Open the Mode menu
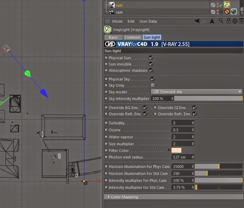Image resolution: width=244 pixels, height=208 pixels. point(117,21)
